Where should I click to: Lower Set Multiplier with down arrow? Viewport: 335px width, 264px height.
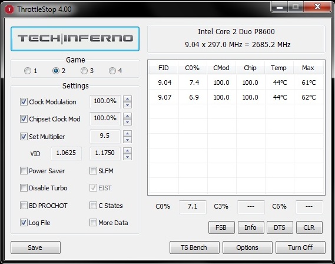click(x=127, y=140)
